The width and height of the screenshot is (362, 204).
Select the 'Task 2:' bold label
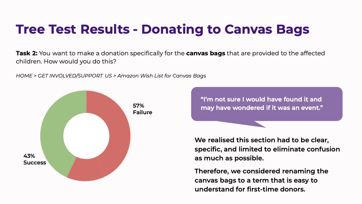coord(27,54)
